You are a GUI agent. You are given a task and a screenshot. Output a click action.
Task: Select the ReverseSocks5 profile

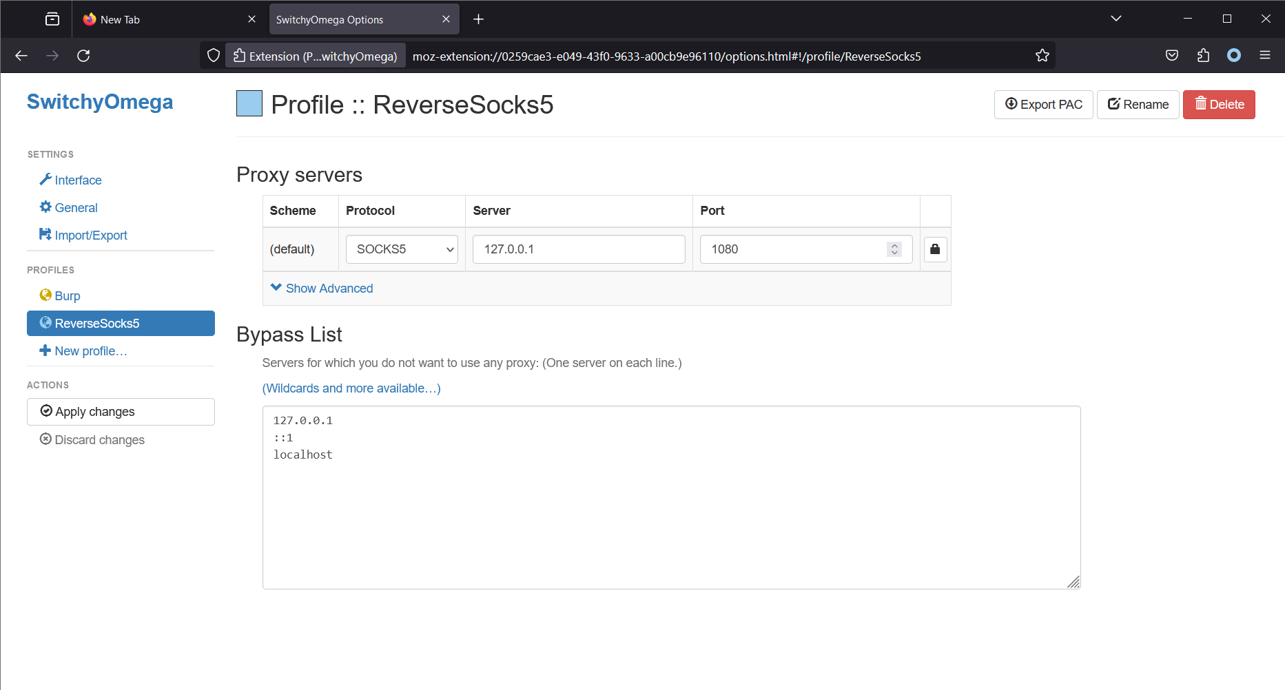tap(121, 323)
